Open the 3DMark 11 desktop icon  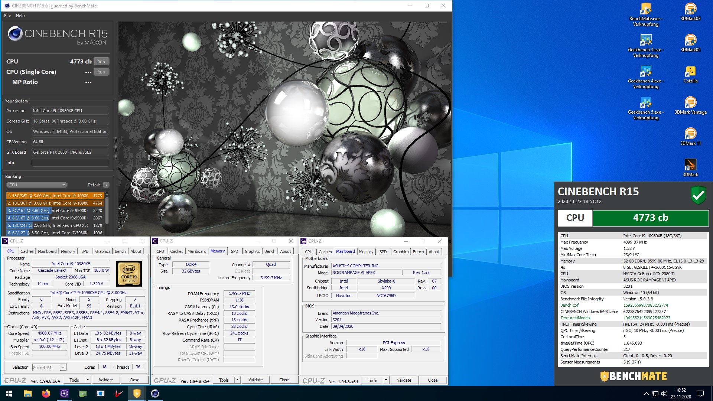tap(690, 137)
